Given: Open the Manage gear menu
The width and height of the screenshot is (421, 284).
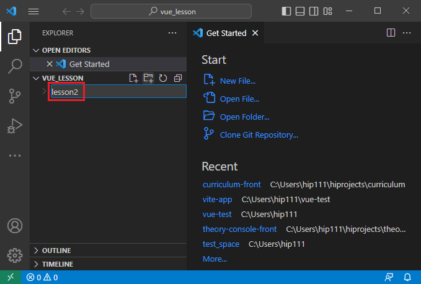Looking at the screenshot, I should pos(15,255).
